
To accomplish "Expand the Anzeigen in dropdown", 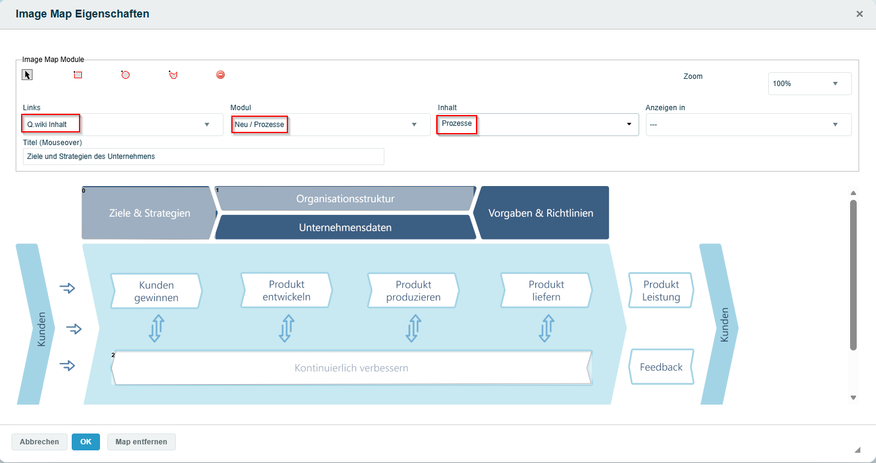I will [x=749, y=125].
